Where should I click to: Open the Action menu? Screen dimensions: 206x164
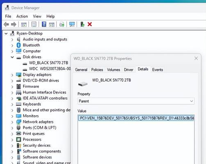point(22,16)
